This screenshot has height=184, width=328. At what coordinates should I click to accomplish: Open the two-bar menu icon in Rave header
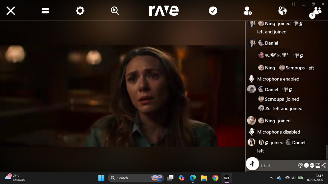(45, 11)
